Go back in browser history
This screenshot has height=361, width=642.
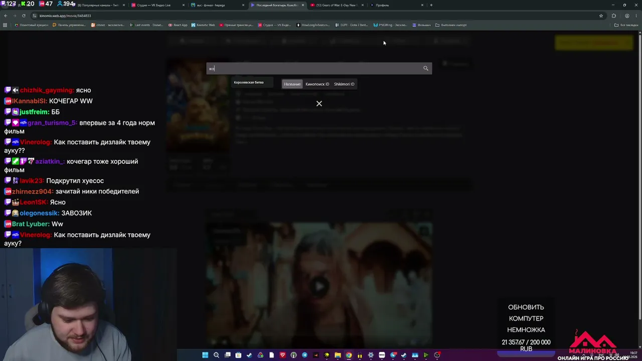click(x=6, y=16)
